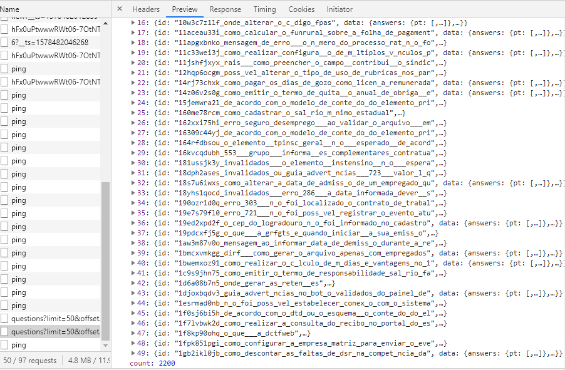
Task: Open the Cookies tab
Action: 301,9
